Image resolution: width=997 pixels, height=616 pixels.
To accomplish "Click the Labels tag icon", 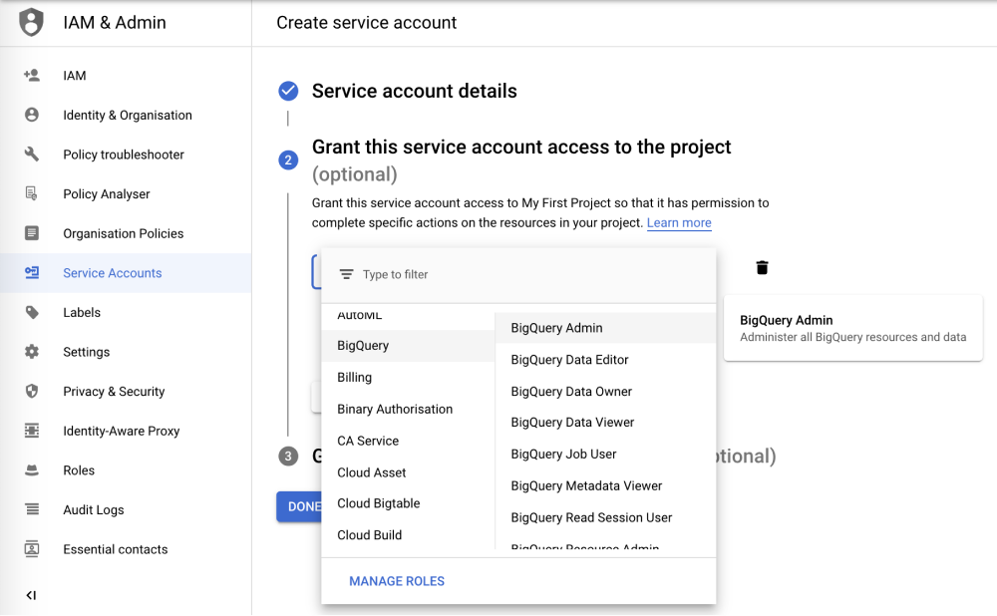I will coord(32,312).
